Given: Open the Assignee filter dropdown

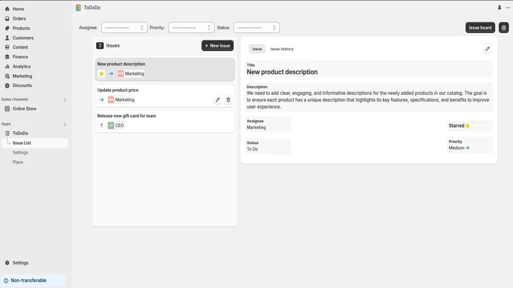Looking at the screenshot, I should pos(124,28).
